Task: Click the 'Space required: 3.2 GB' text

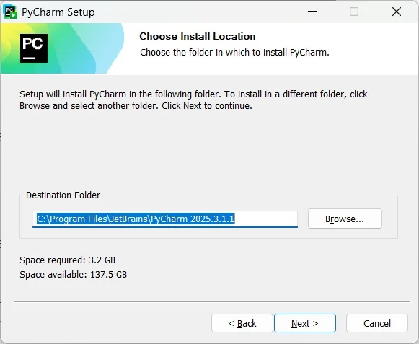Action: [67, 260]
